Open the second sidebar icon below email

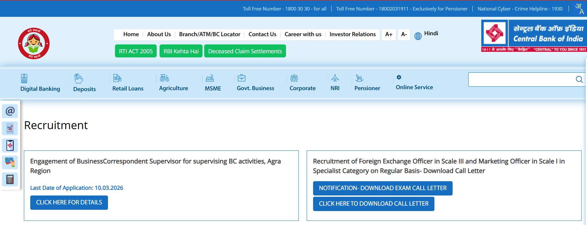[10, 128]
